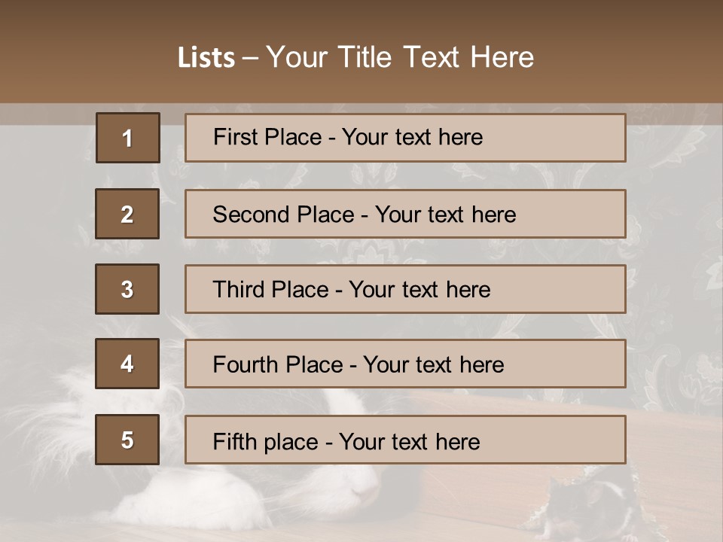Viewport: 723px width, 542px height.
Task: Select the Third Place text box
Action: (x=405, y=289)
